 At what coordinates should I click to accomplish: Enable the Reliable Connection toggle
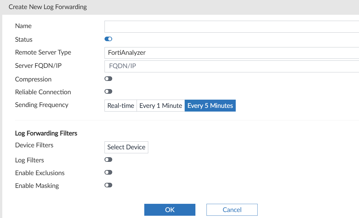pos(108,91)
